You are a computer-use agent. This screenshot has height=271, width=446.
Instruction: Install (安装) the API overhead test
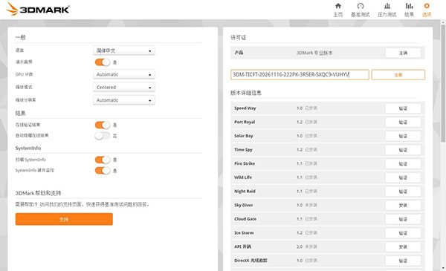point(403,246)
